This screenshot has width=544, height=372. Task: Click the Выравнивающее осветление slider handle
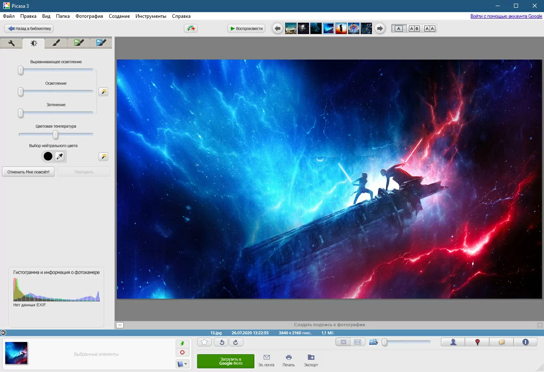click(21, 71)
